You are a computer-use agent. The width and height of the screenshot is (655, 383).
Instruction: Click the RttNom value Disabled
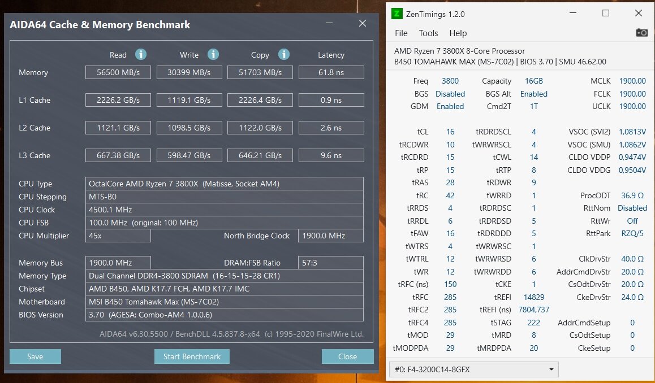point(632,208)
